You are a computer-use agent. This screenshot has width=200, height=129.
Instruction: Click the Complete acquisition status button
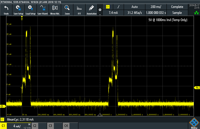tap(177, 7)
